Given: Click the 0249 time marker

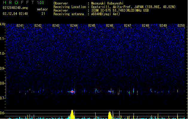Looking at the screenshot, I should point(163,26).
